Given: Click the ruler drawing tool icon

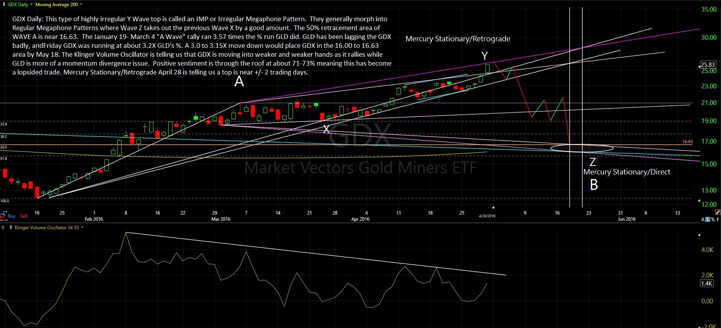Looking at the screenshot, I should [x=717, y=213].
